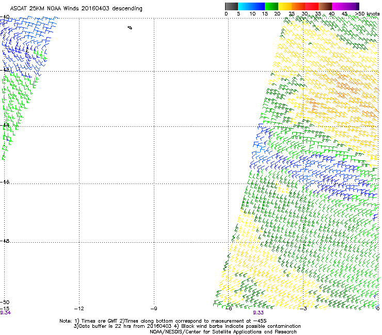Click the purple time stamp '9:34'
This screenshot has width=382, height=335.
[x=5, y=313]
